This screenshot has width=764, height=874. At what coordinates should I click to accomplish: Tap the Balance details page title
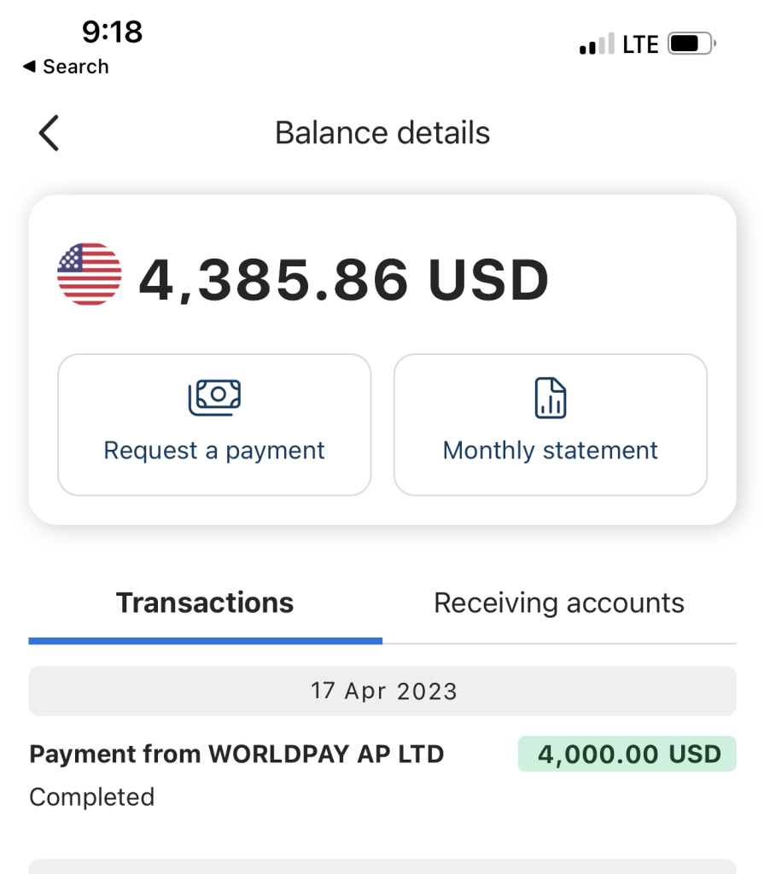pyautogui.click(x=382, y=133)
